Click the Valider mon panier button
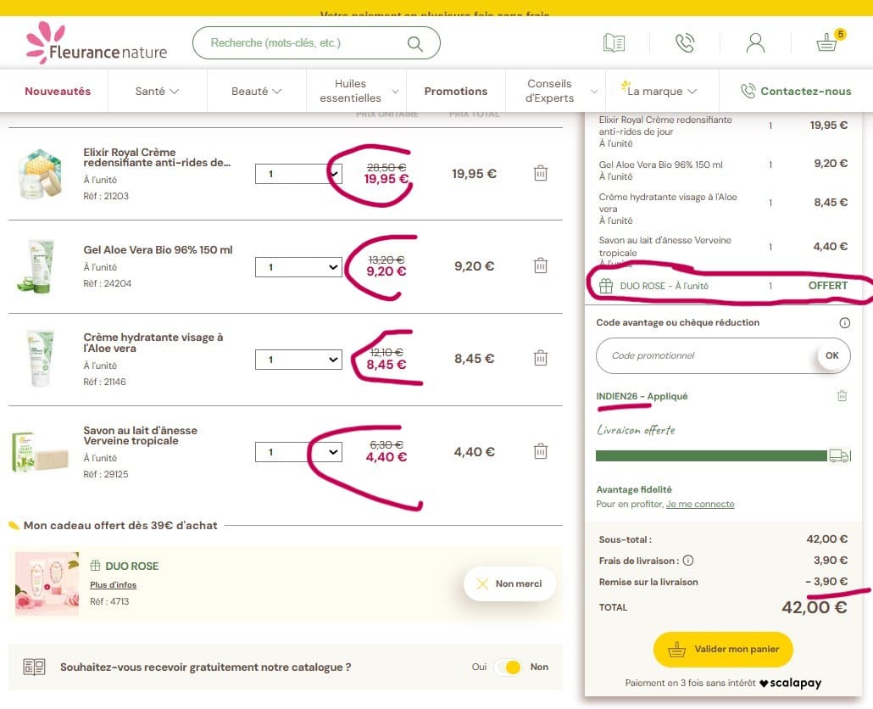Viewport: 873px width, 709px height. [723, 649]
